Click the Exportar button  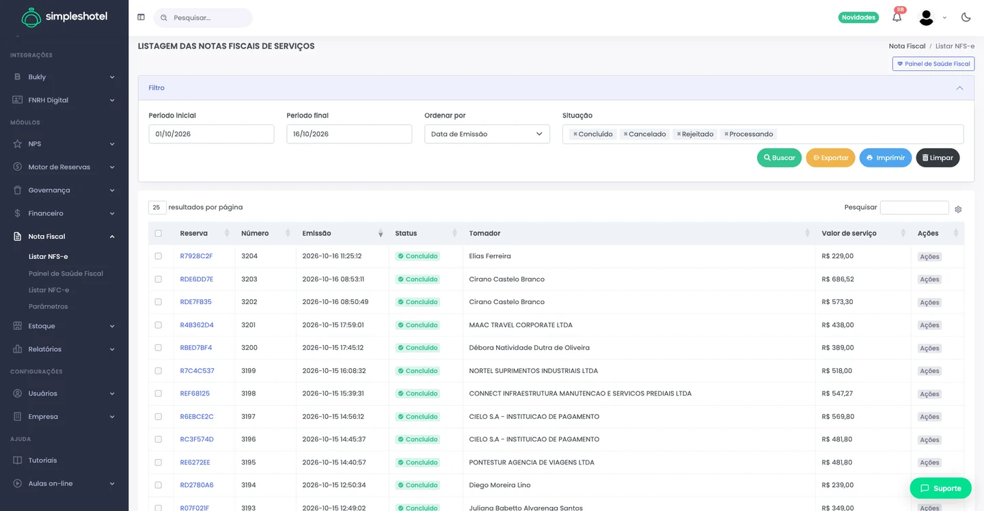pos(830,158)
